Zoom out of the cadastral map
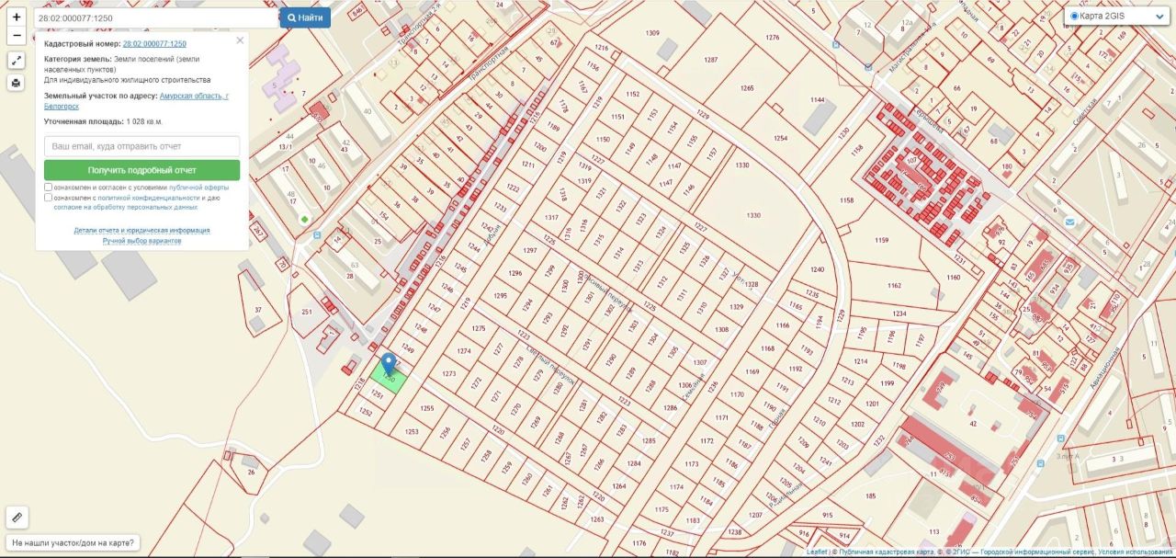The height and width of the screenshot is (558, 1176). [x=17, y=36]
